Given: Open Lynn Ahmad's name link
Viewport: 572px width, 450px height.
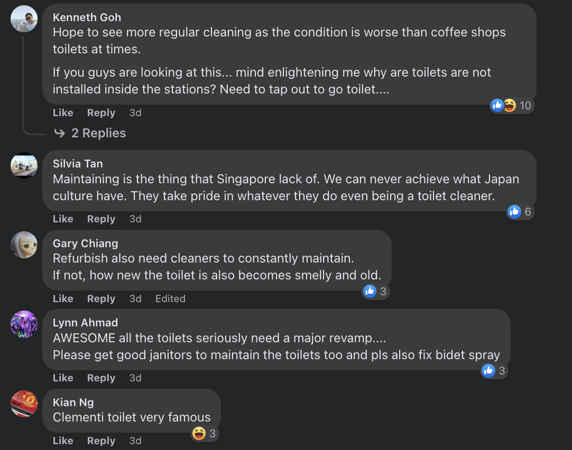Looking at the screenshot, I should click(x=85, y=323).
